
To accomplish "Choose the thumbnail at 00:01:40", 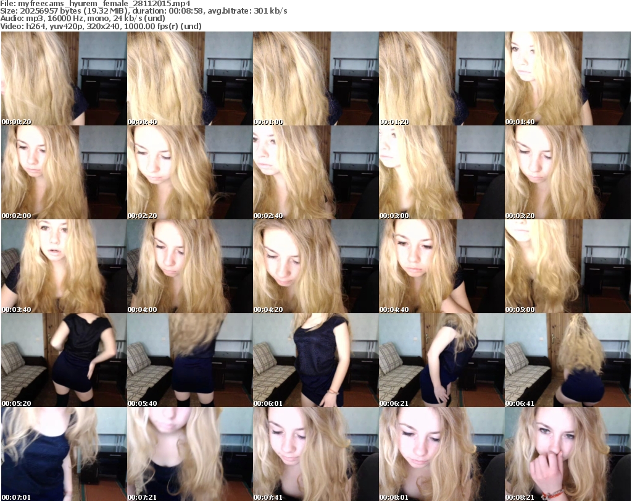I will point(568,78).
